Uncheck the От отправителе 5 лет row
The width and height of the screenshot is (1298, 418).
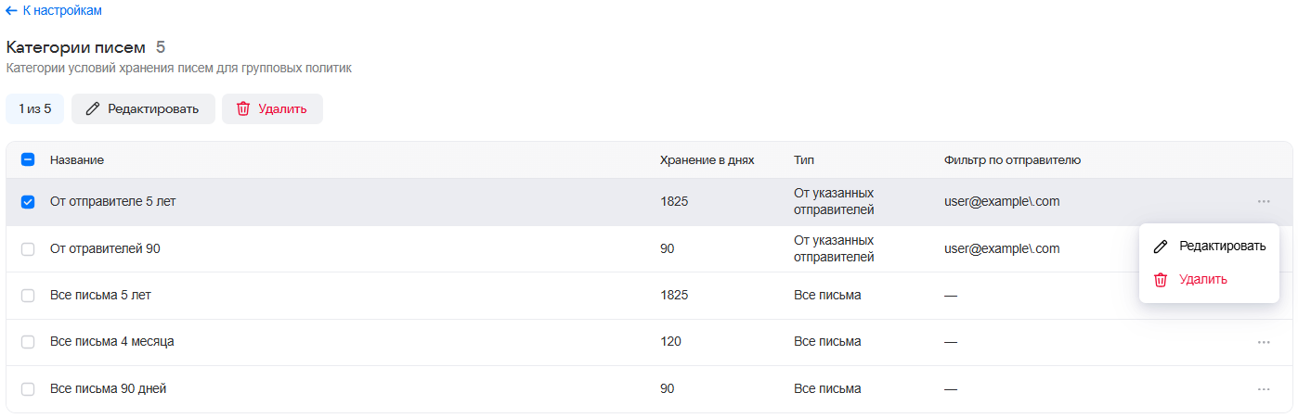pyautogui.click(x=28, y=202)
